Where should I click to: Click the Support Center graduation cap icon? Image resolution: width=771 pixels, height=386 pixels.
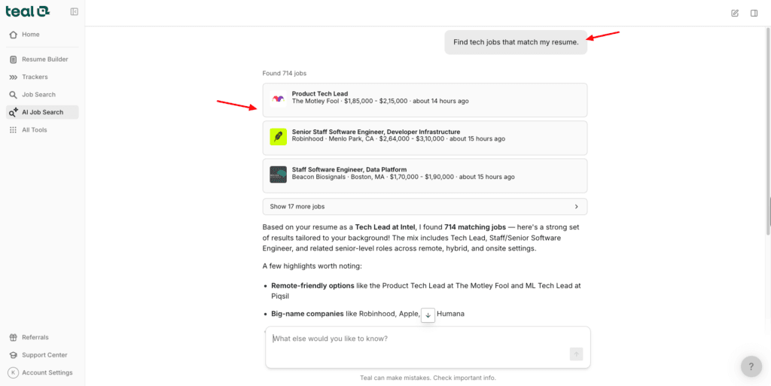(14, 355)
